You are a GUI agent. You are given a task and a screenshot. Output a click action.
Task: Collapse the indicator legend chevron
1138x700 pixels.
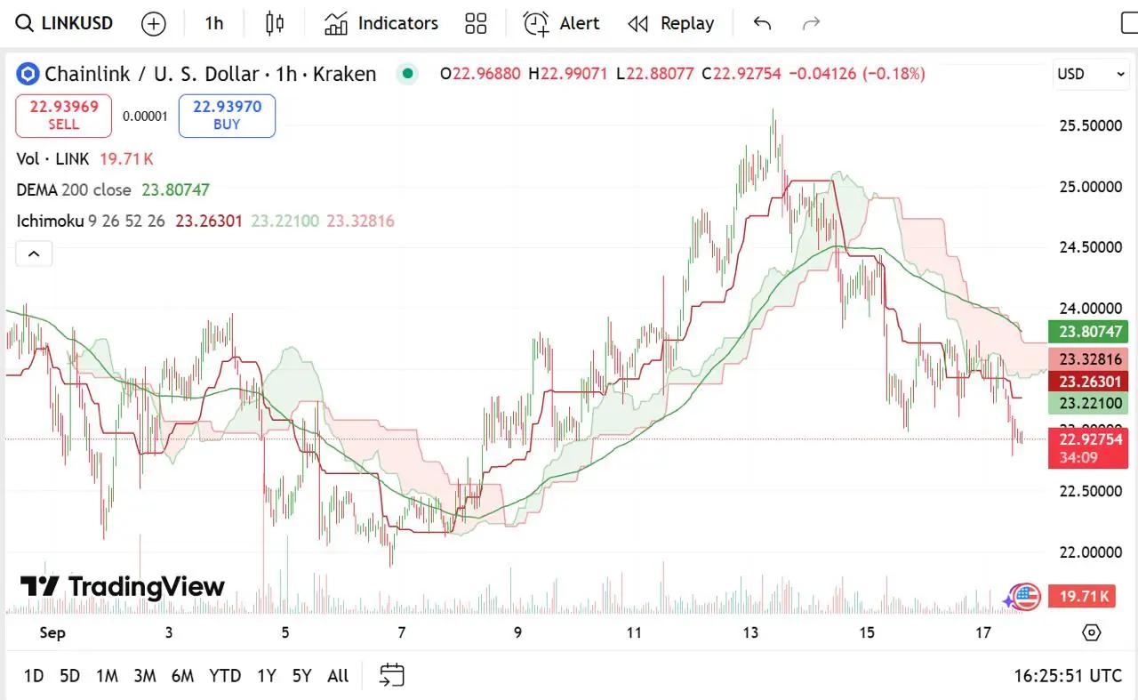(x=34, y=254)
